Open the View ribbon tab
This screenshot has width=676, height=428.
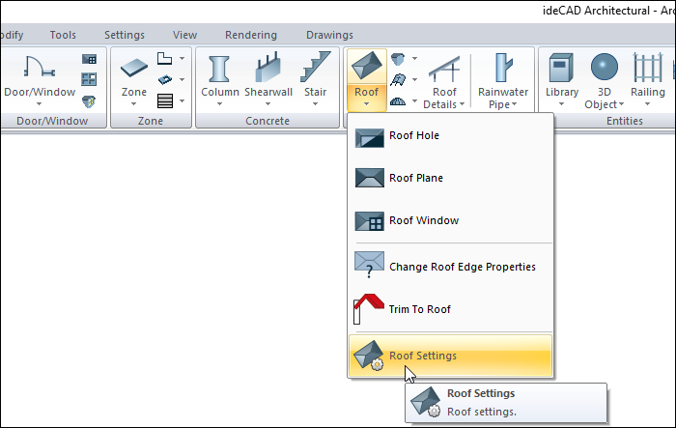185,35
